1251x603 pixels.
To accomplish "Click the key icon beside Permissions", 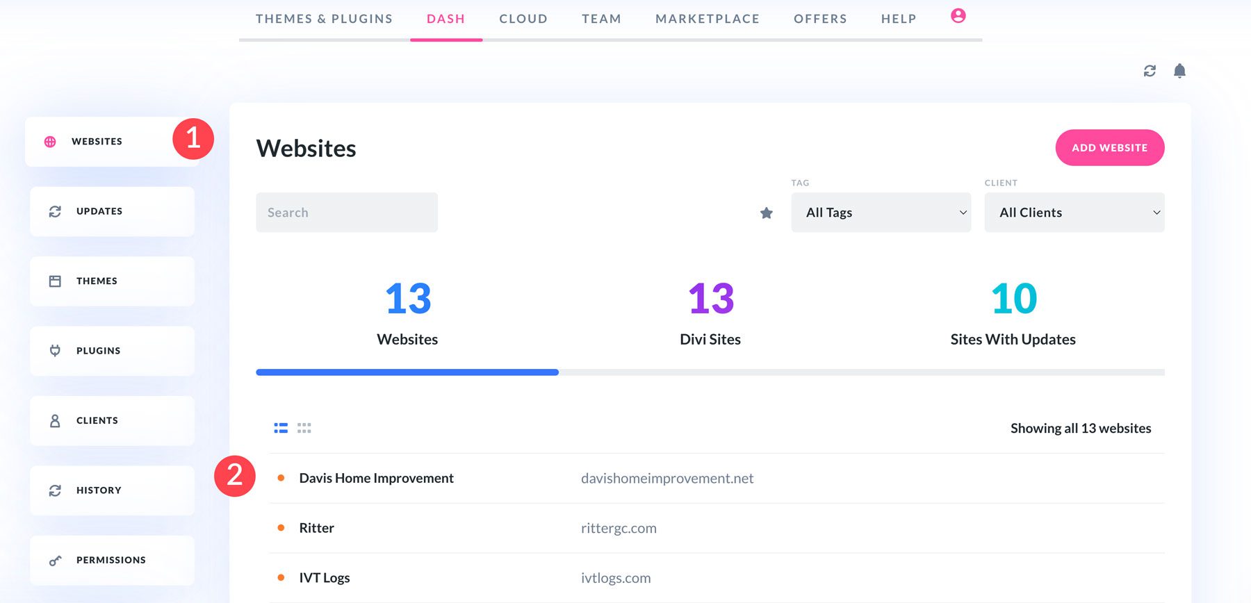I will coord(55,560).
